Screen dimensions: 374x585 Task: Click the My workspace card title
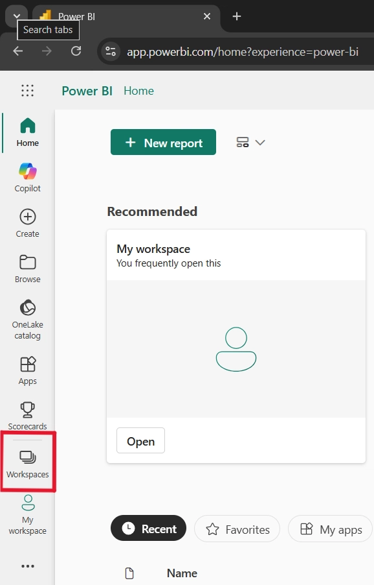click(153, 249)
